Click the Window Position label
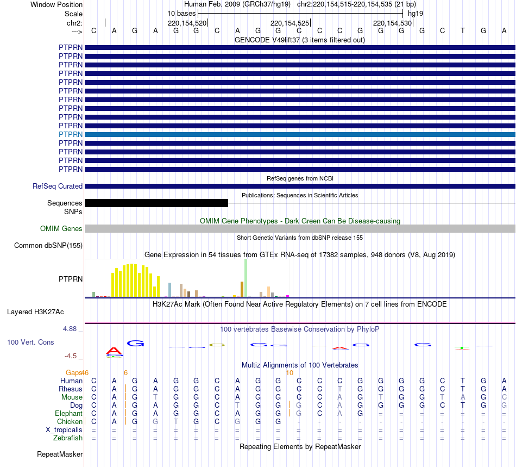The width and height of the screenshot is (516, 467). pos(56,4)
